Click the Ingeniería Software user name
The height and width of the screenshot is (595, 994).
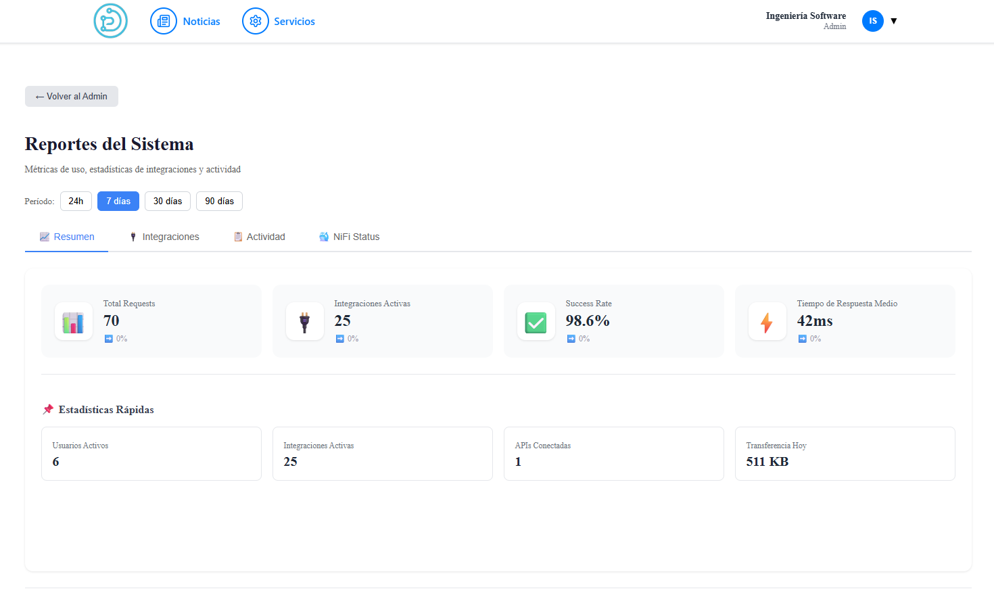805,16
